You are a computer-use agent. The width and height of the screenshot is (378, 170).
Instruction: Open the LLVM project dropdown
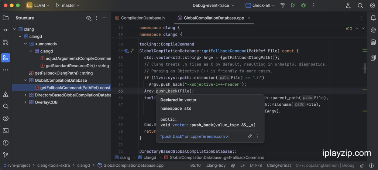point(38,5)
